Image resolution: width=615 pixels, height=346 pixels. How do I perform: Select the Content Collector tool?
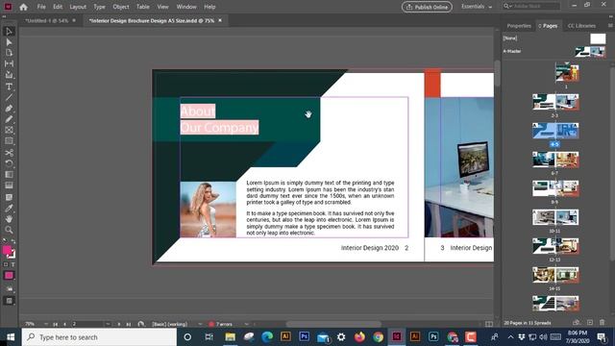[x=9, y=75]
